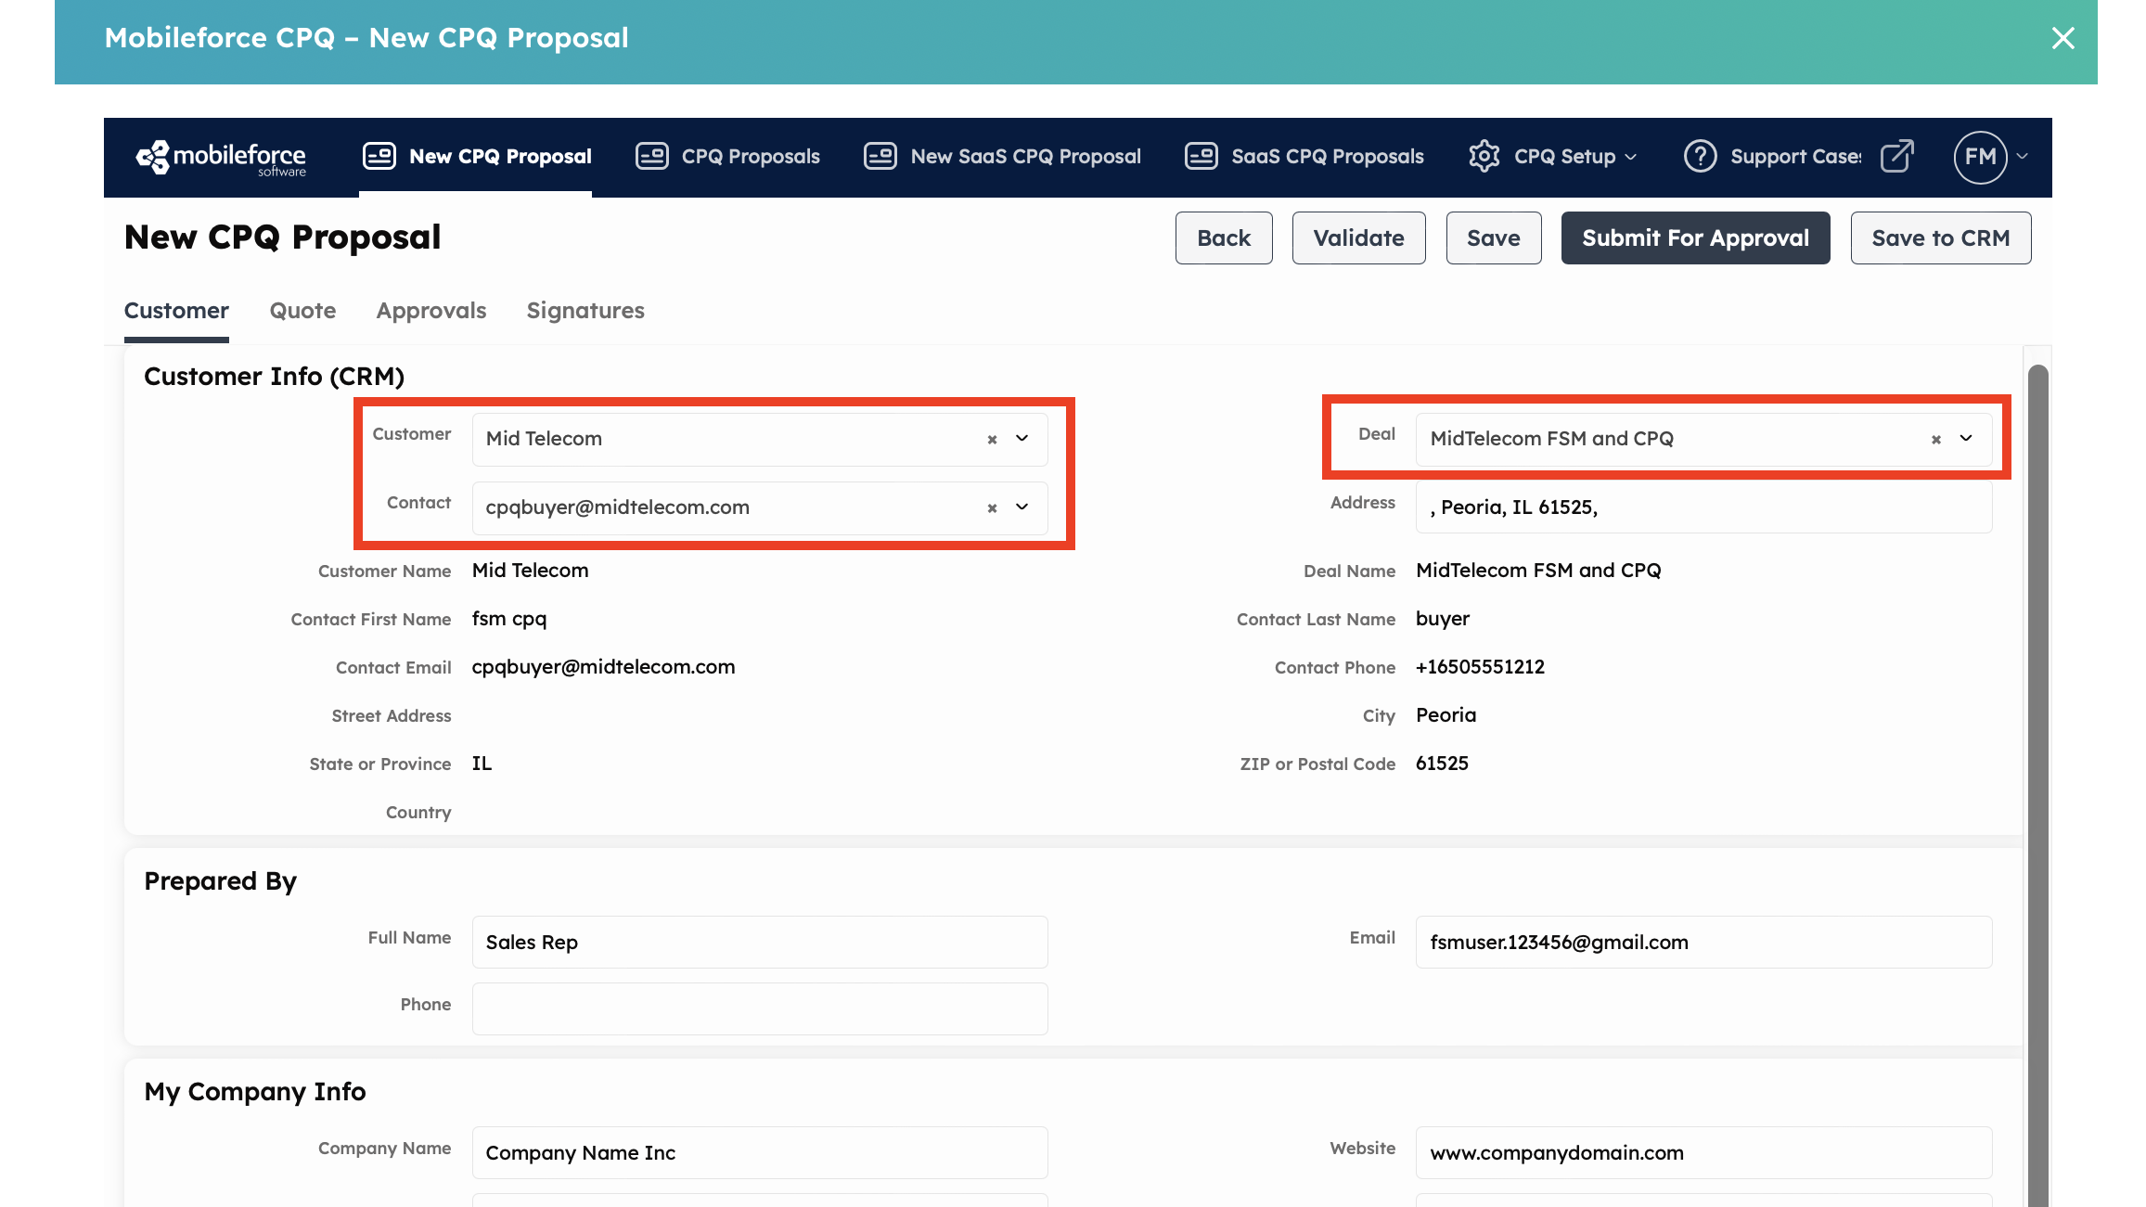2146x1207 pixels.
Task: Click the Contact Email value cpqbuyer@midtelecom.com
Action: coord(603,667)
